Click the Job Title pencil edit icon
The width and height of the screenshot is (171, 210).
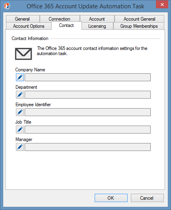coord(20,130)
